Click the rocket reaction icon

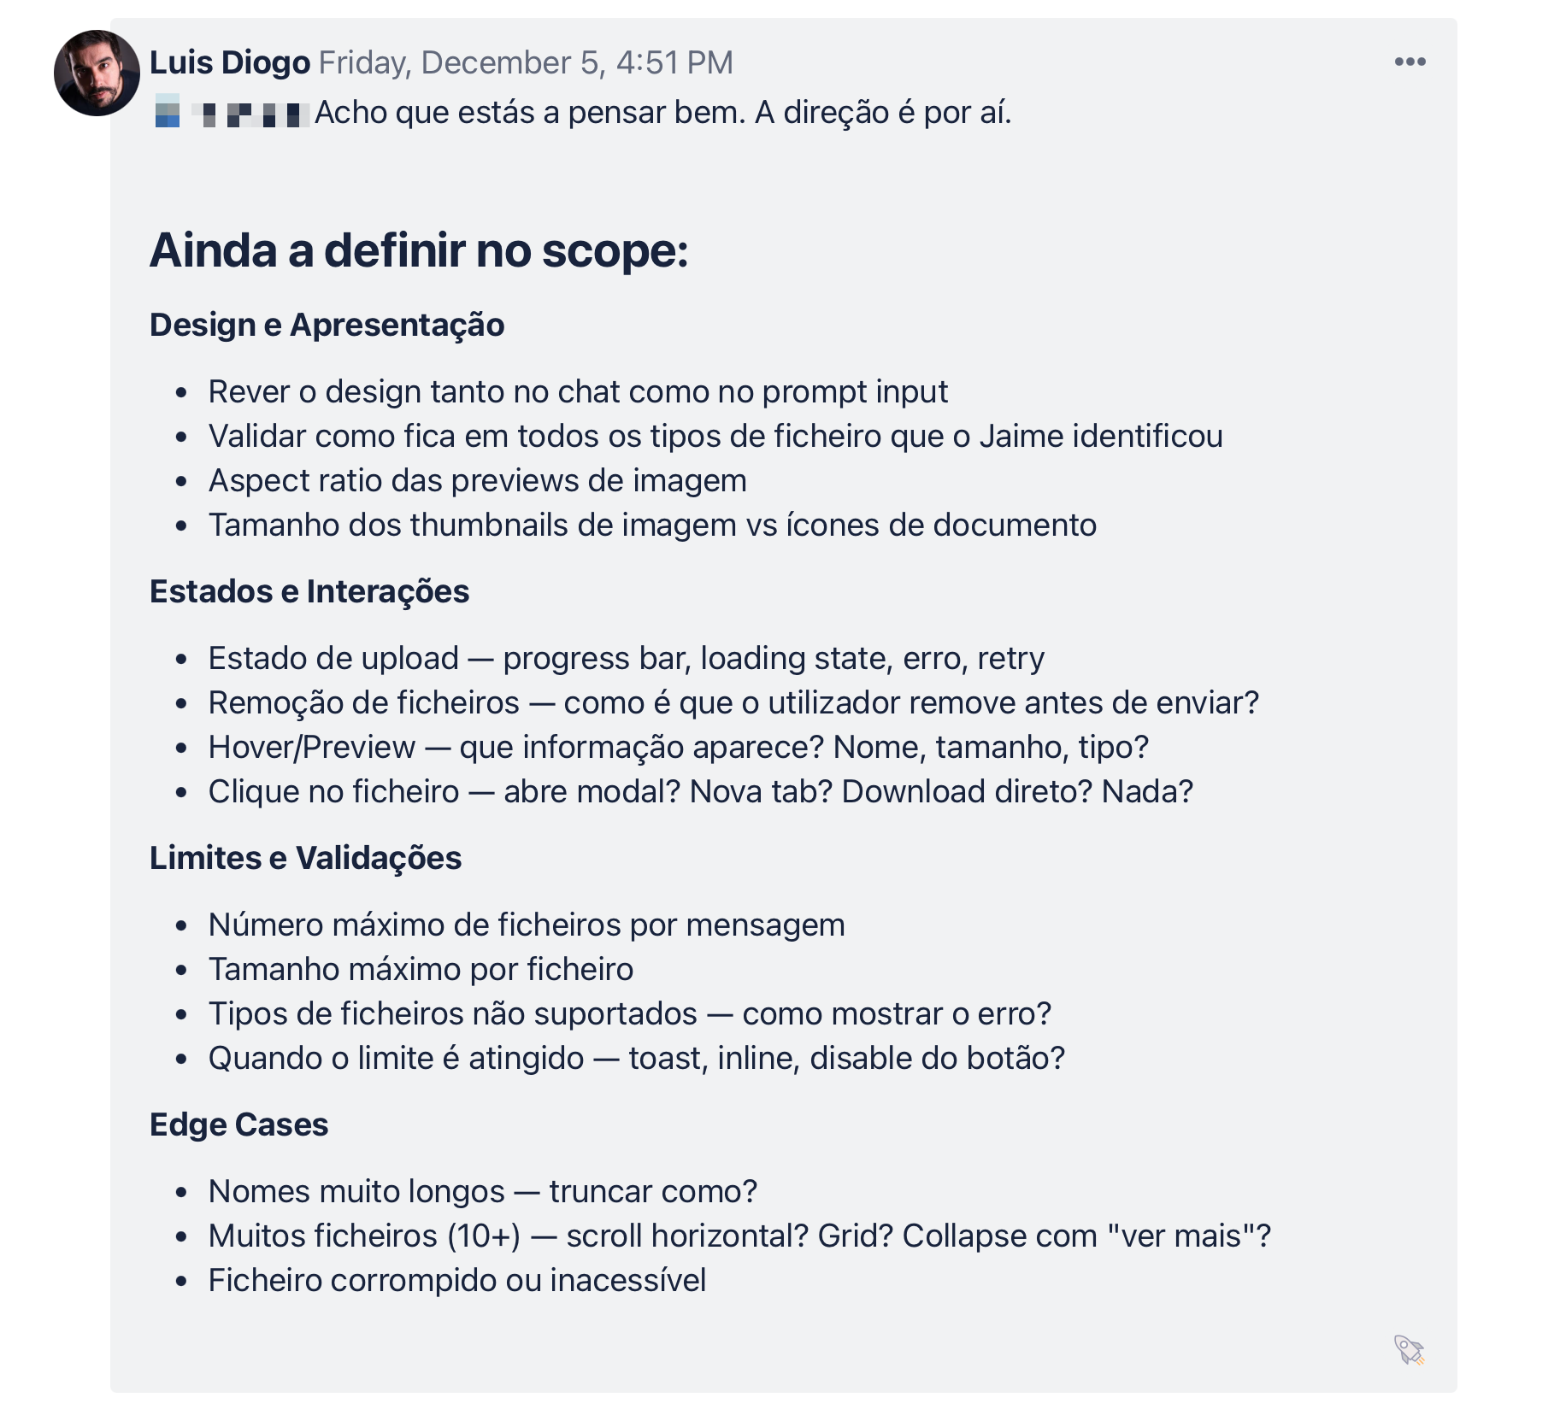(x=1409, y=1350)
